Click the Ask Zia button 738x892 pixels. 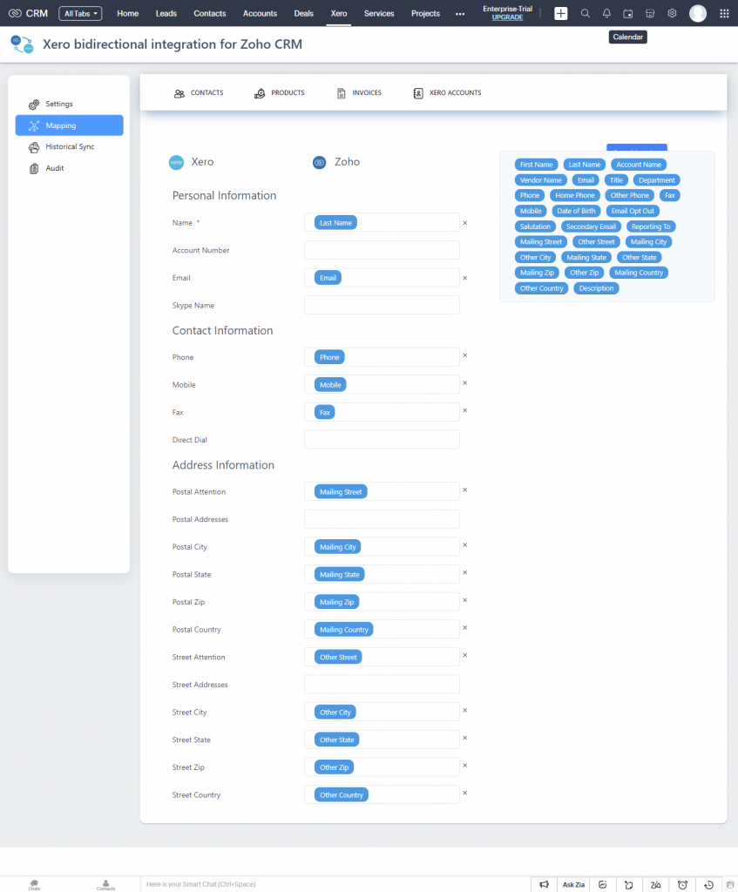click(573, 885)
